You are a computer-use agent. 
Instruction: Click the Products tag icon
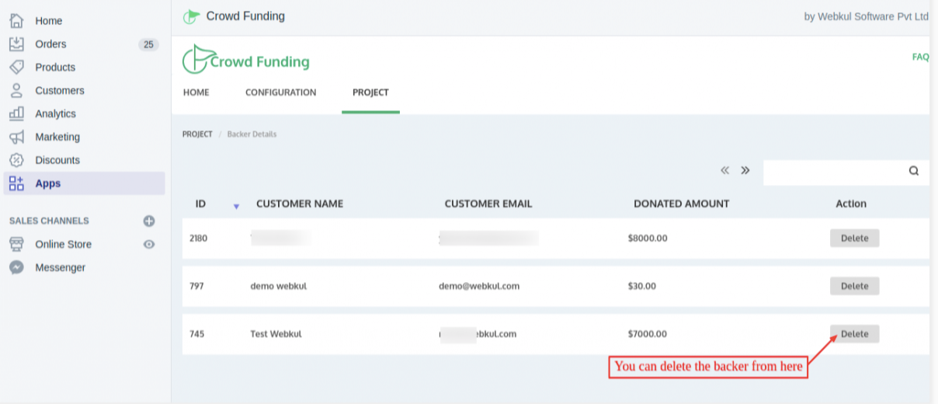[16, 67]
